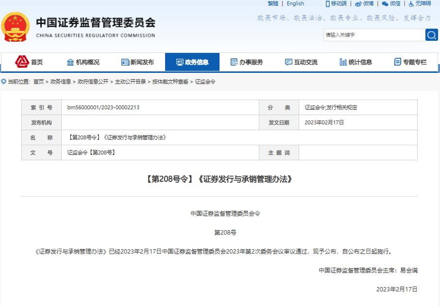
Task: Open the 专题专栏 section
Action: pyautogui.click(x=410, y=62)
